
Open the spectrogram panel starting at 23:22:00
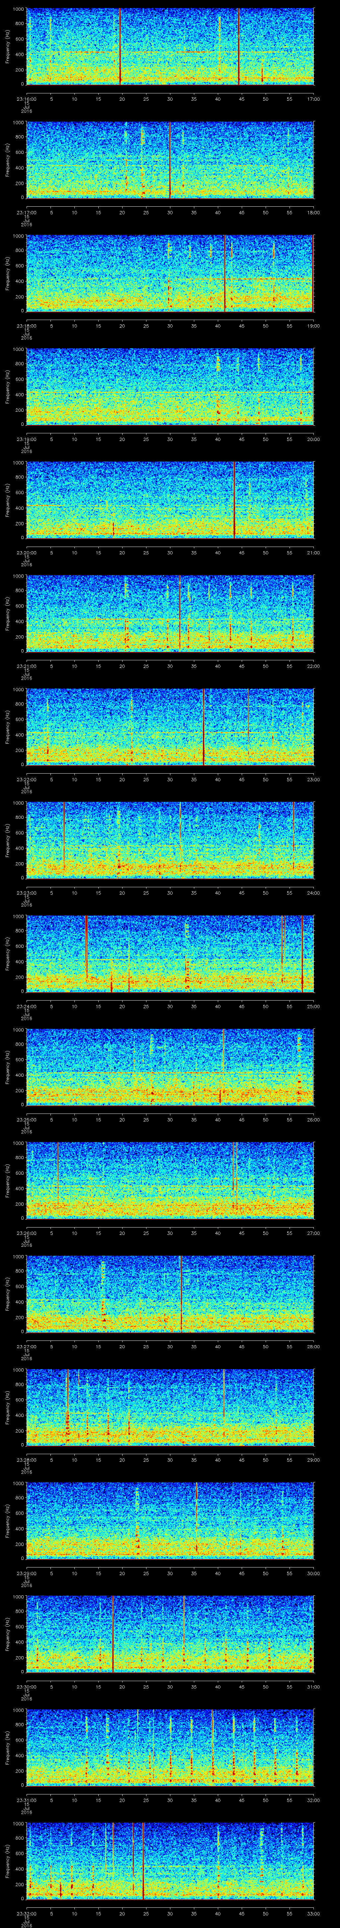pyautogui.click(x=170, y=727)
